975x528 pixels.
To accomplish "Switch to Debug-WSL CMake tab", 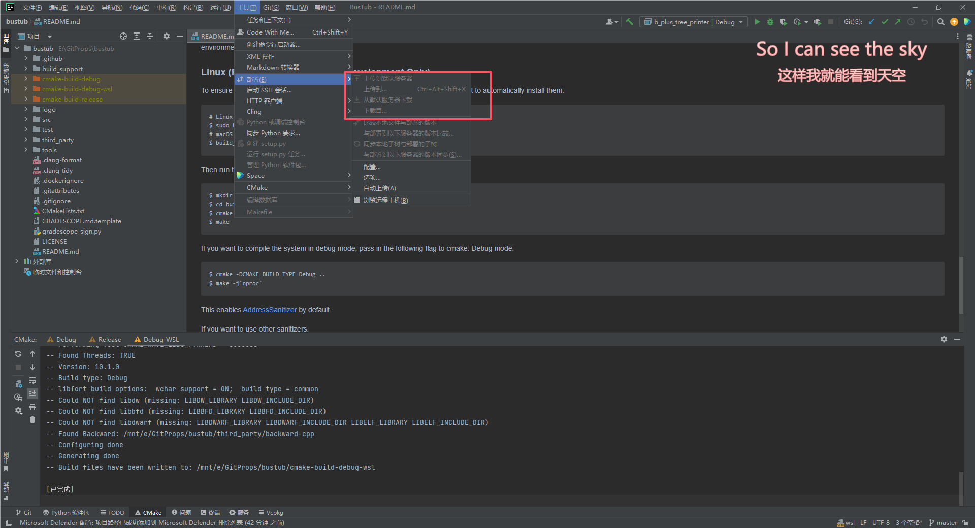I will pos(156,339).
